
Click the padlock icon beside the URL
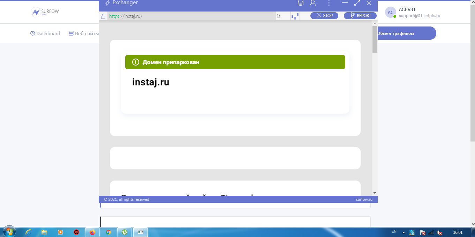click(x=103, y=16)
